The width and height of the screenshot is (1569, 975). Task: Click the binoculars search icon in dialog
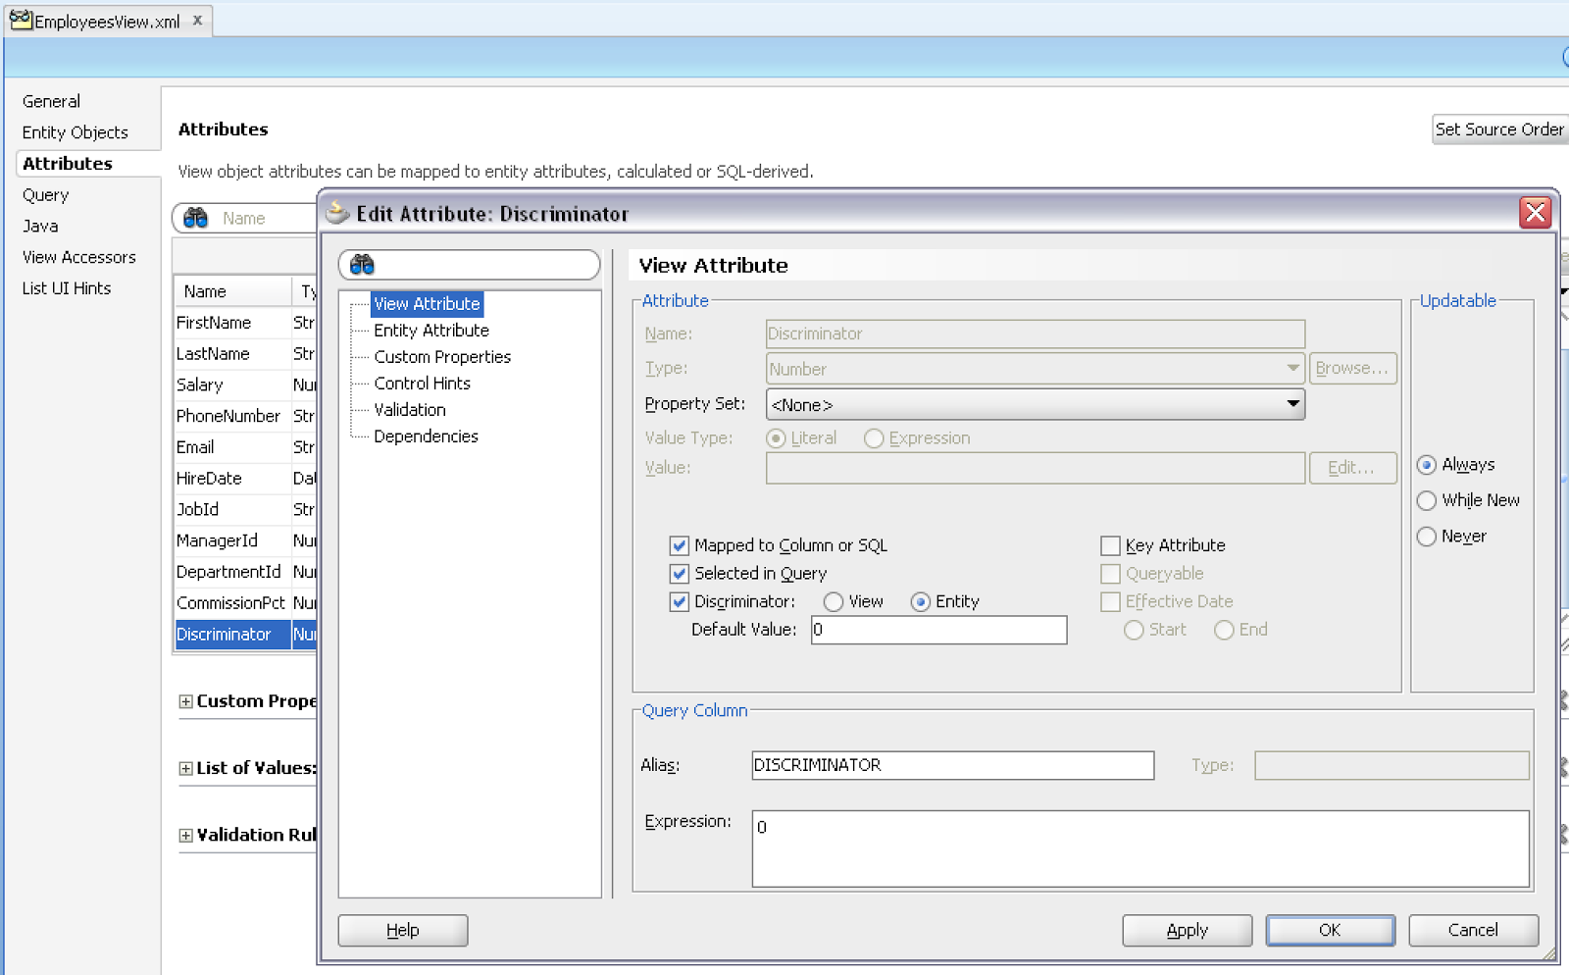(x=362, y=264)
